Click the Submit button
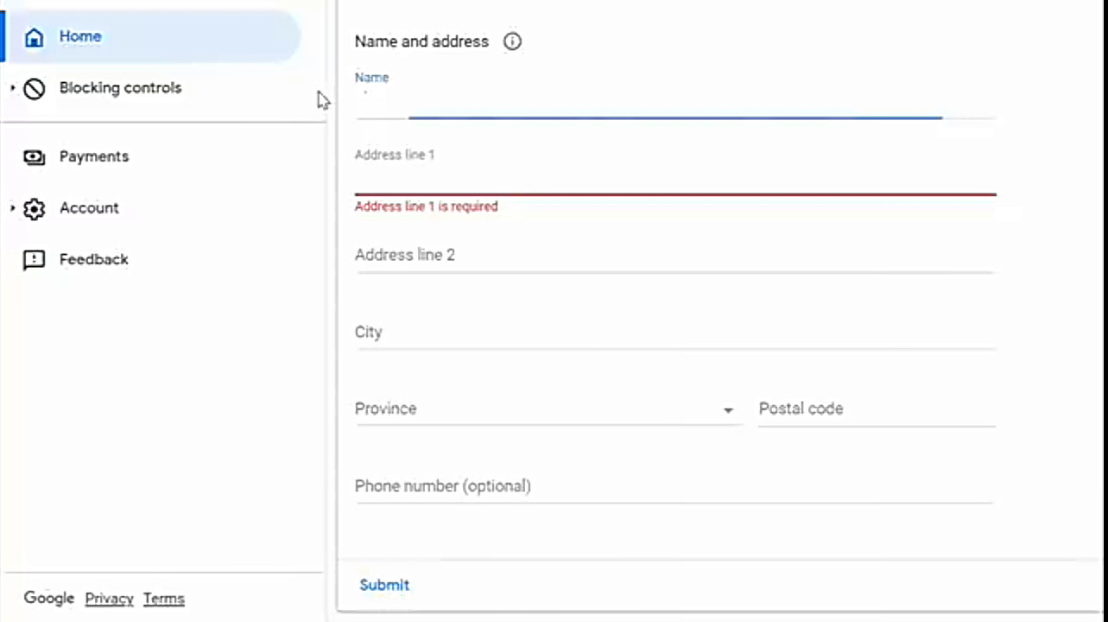 [384, 585]
